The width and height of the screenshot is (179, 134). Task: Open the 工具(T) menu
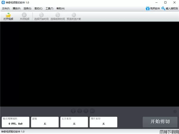coord(49,8)
